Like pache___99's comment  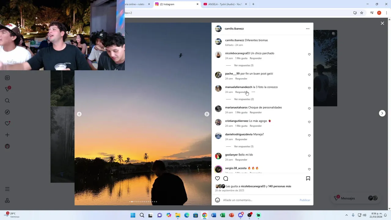coord(309,75)
